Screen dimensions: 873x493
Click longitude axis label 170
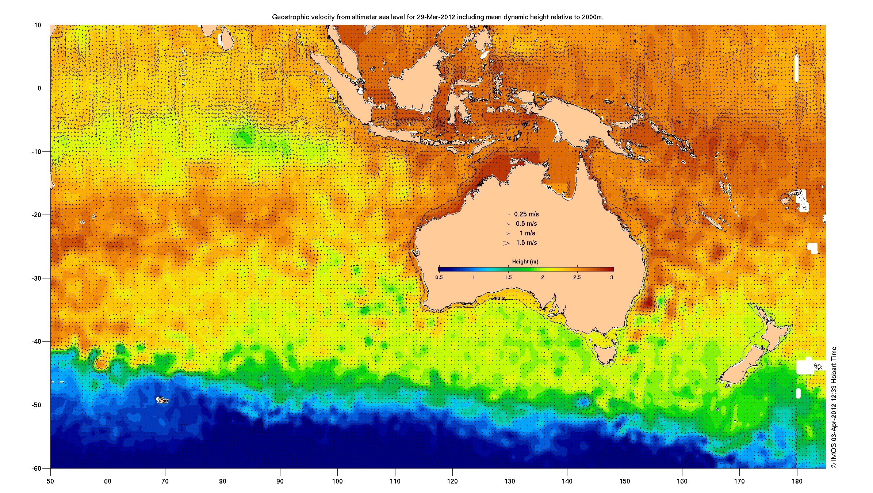click(x=739, y=481)
